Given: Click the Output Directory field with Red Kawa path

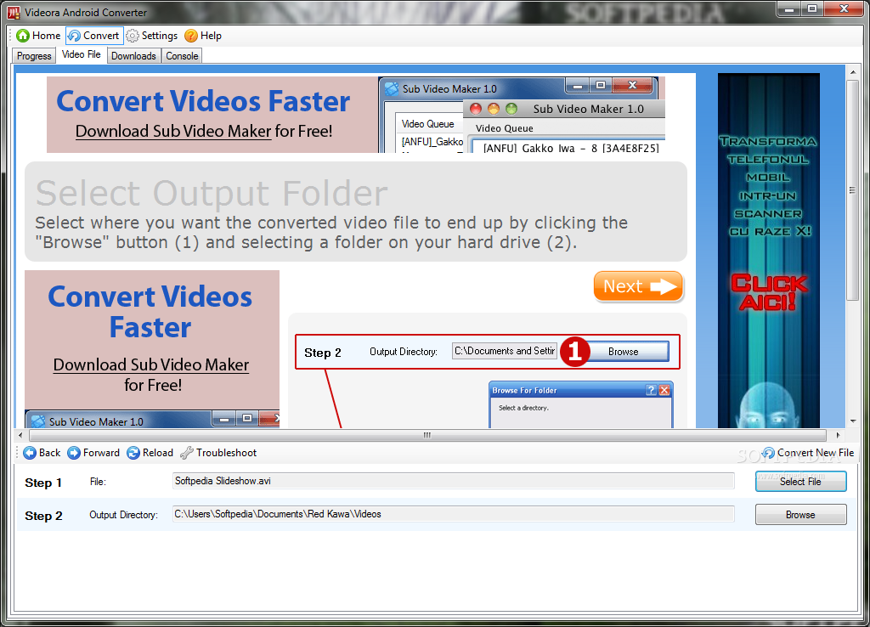Looking at the screenshot, I should (454, 514).
